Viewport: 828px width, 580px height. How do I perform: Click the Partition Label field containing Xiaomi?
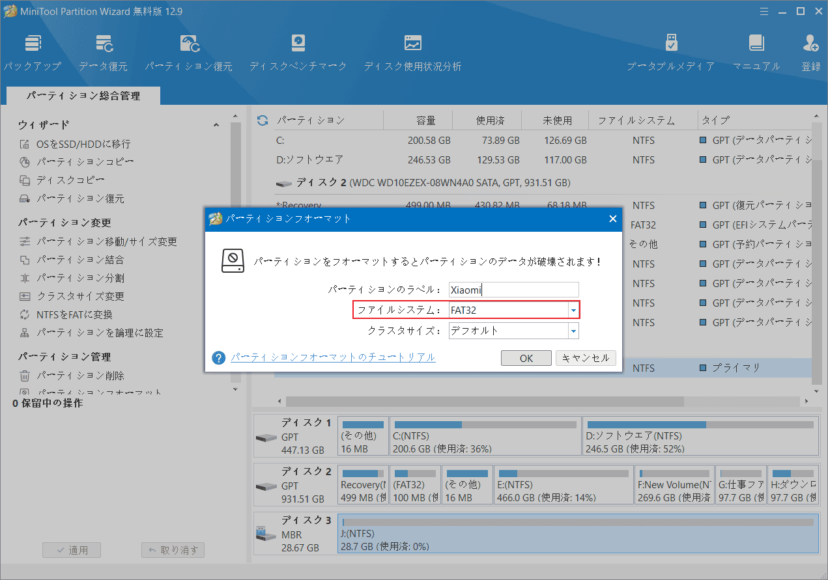tap(514, 290)
